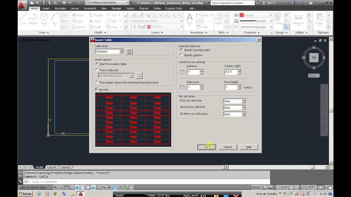Click OK in Insert Table dialog
Image resolution: width=351 pixels, height=197 pixels.
click(x=206, y=147)
